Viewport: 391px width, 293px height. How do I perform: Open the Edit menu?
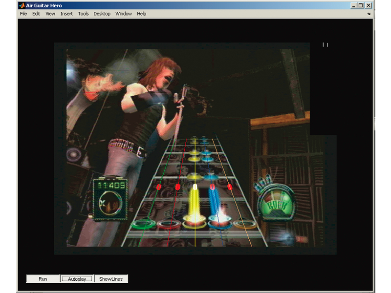(x=36, y=14)
